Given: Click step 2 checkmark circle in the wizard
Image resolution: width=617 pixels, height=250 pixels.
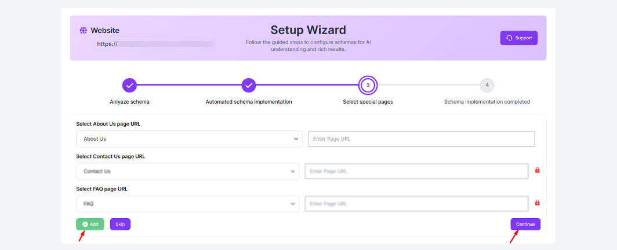Looking at the screenshot, I should tap(249, 85).
